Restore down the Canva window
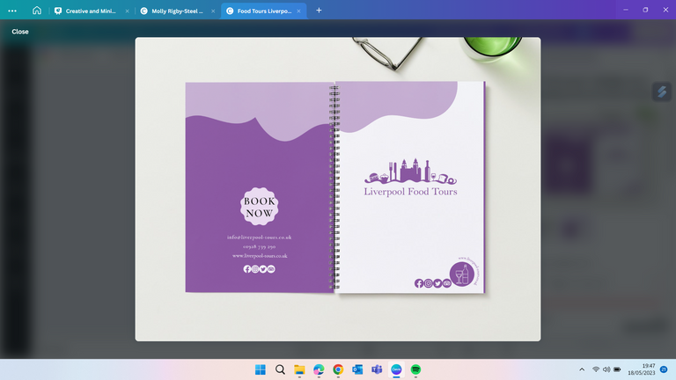This screenshot has height=380, width=676. tap(645, 10)
